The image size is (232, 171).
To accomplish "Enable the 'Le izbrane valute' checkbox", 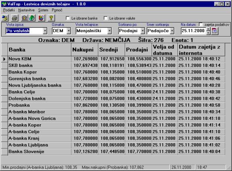I will click(106, 18).
